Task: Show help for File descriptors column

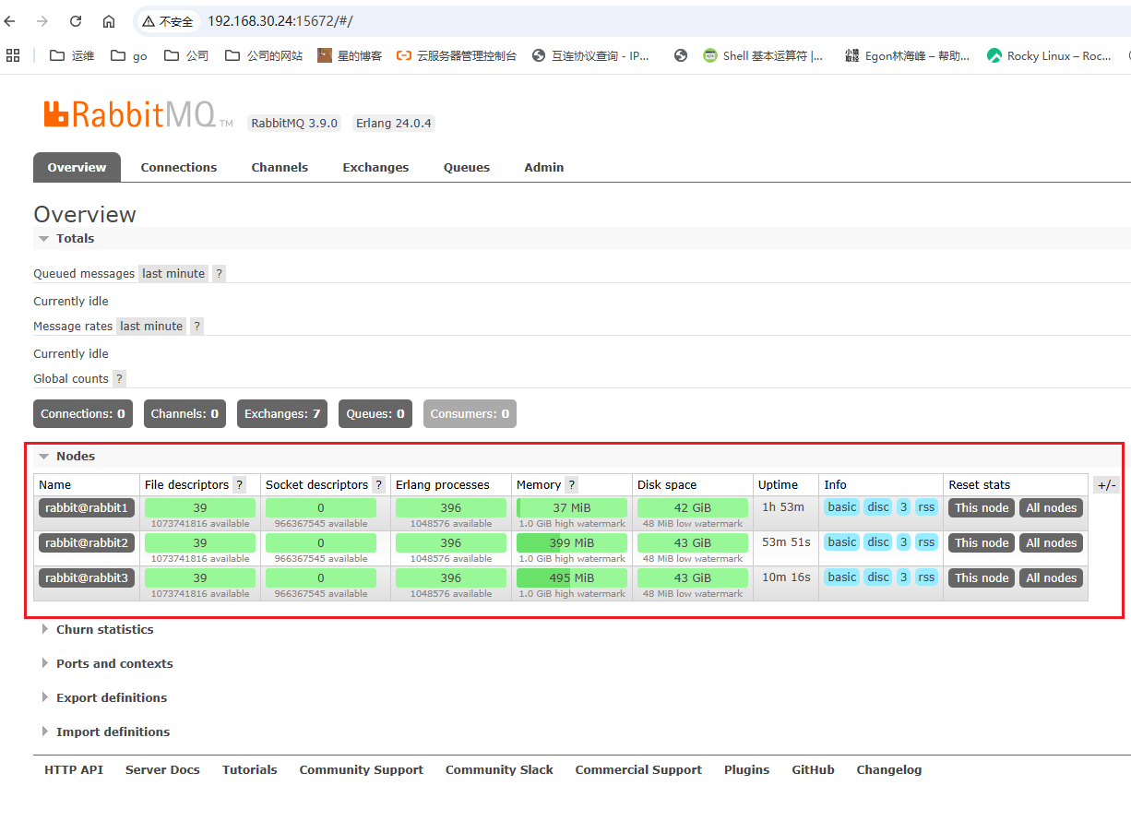Action: click(240, 485)
